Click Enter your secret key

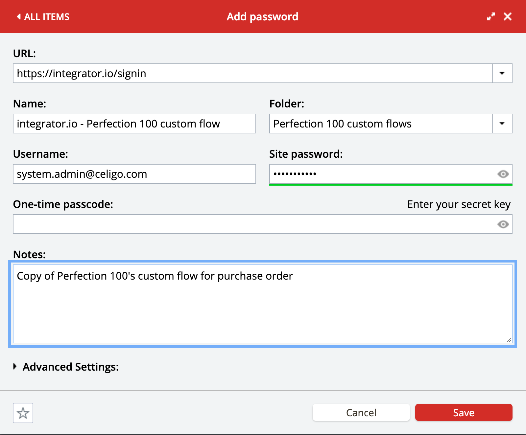click(459, 204)
